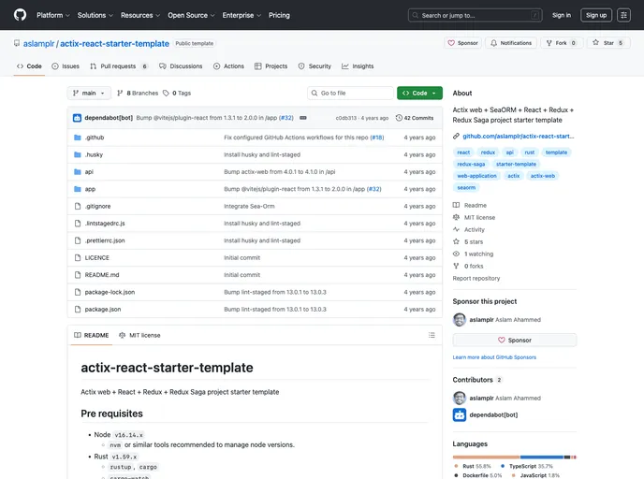Open the .github folder
644x479 pixels.
[95, 138]
